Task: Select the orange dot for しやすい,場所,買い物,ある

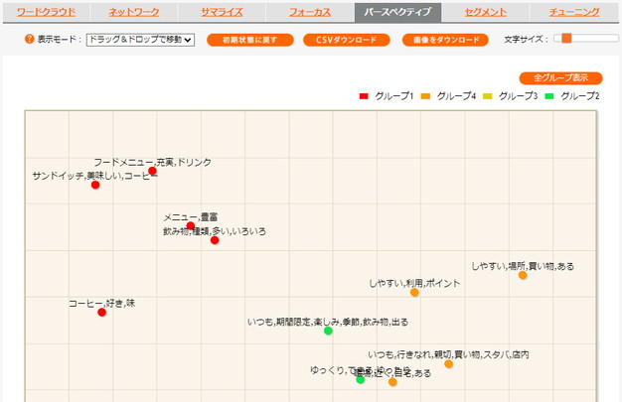Action: point(523,275)
